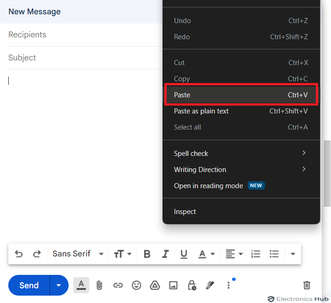Click into the Subject field

point(84,58)
